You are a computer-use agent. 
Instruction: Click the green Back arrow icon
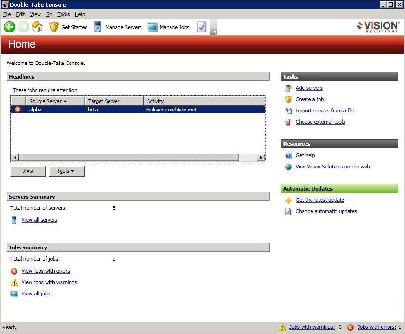click(9, 27)
